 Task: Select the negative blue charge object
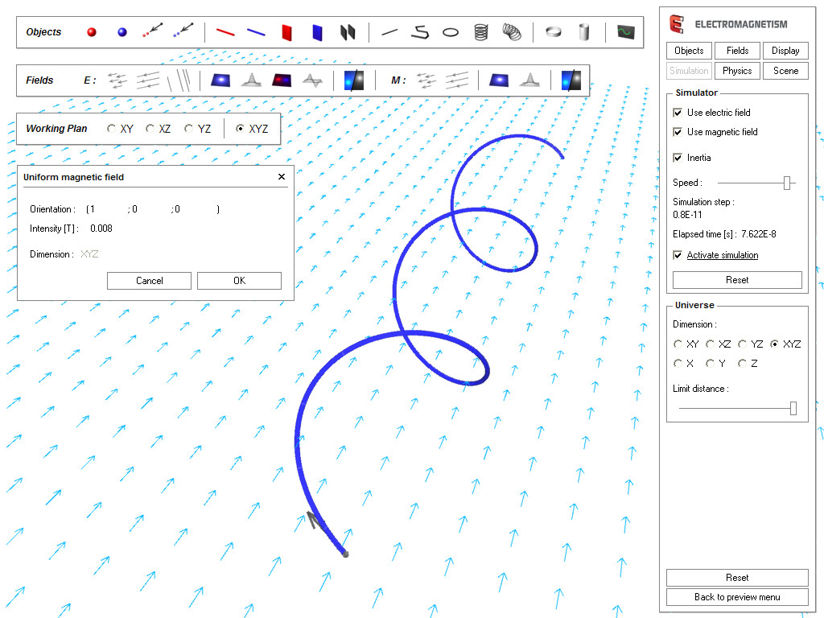122,31
